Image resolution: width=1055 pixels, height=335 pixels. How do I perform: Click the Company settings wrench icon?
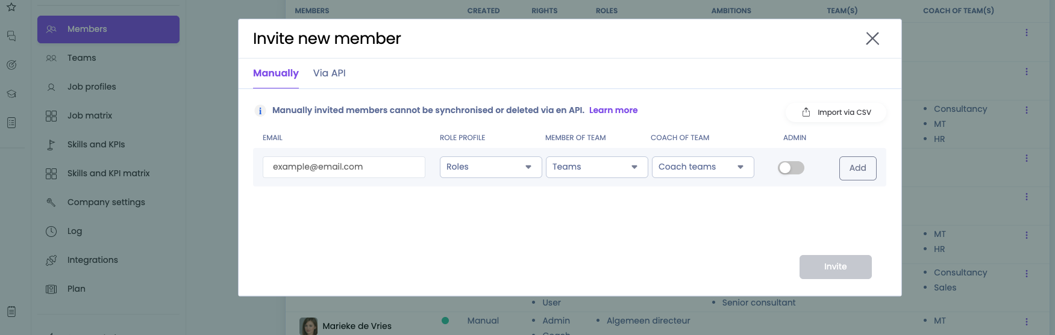[51, 203]
